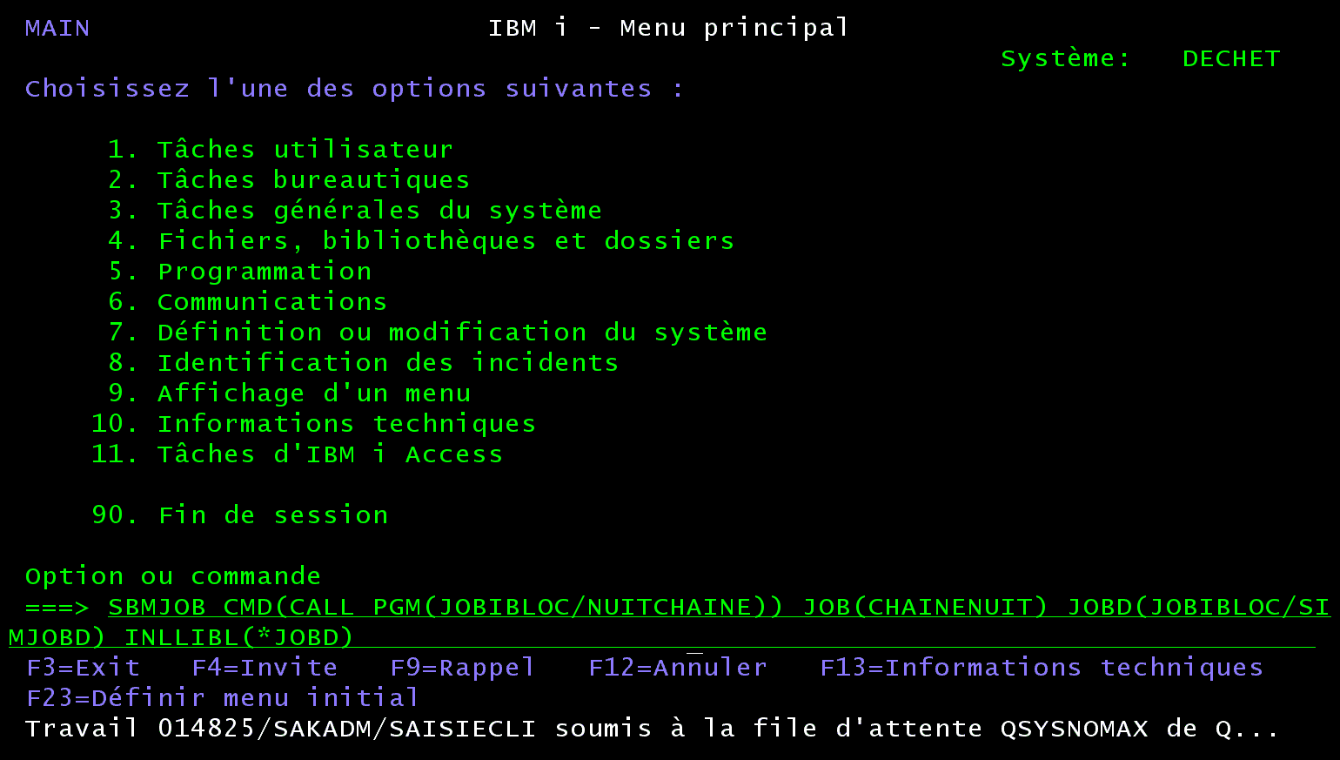Screen dimensions: 1340x760
Task: Click F9=Rappel to recall previous command
Action: pos(462,668)
